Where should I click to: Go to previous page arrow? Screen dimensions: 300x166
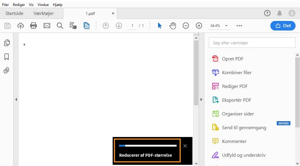click(106, 26)
